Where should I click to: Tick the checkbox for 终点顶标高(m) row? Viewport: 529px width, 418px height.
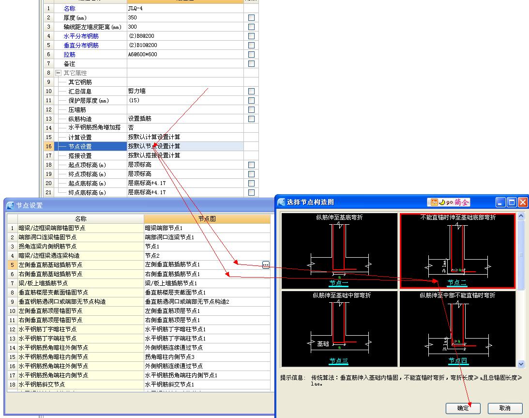click(251, 174)
